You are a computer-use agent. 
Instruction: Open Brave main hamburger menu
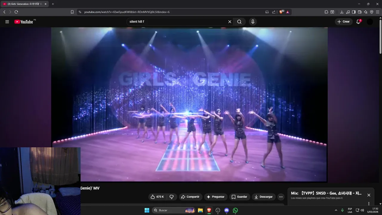(378, 12)
